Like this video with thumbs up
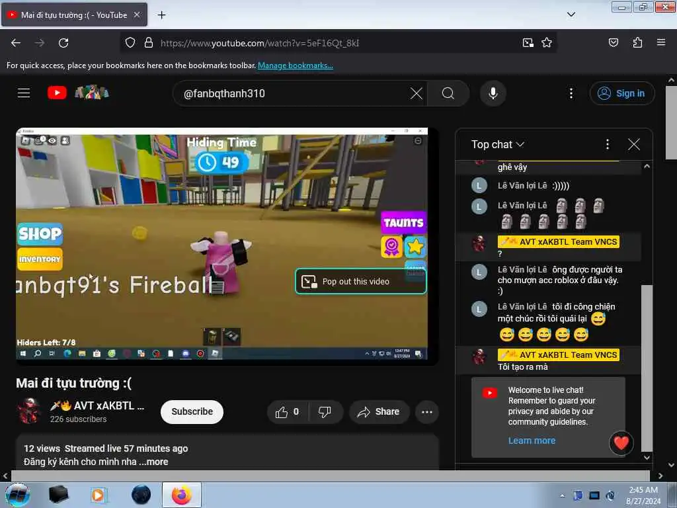 tap(288, 411)
